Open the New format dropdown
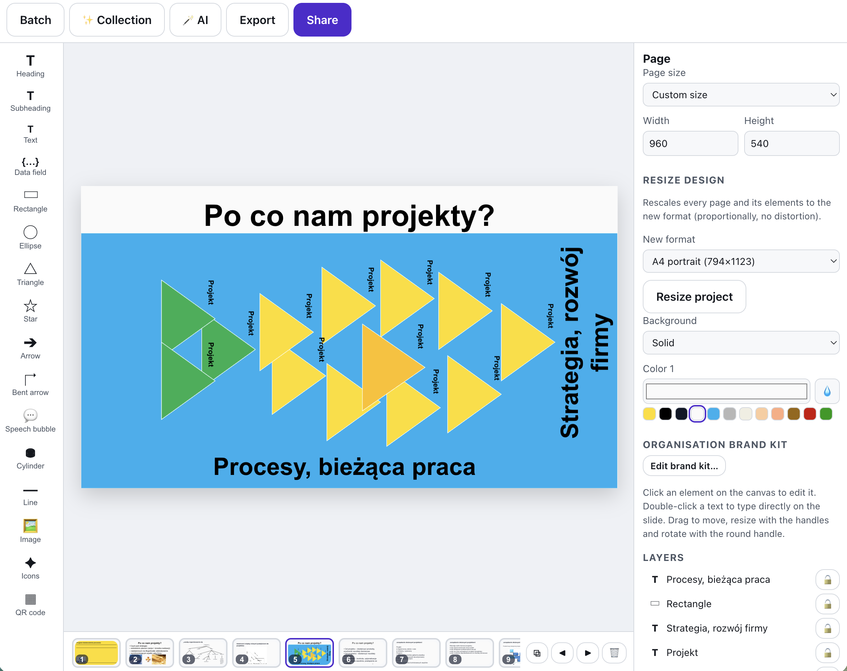Viewport: 847px width, 671px height. tap(741, 261)
